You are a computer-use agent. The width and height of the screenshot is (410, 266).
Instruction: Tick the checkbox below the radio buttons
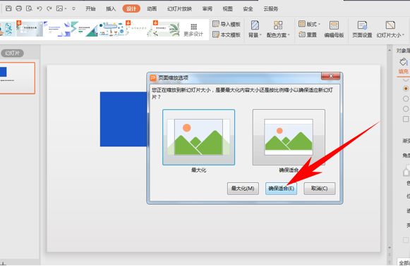pyautogui.click(x=406, y=119)
